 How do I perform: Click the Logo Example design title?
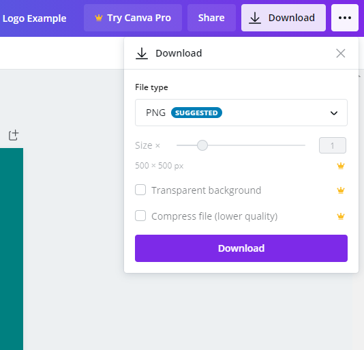(x=34, y=18)
